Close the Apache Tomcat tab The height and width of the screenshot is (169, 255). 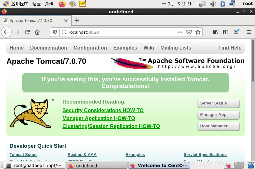coord(66,21)
